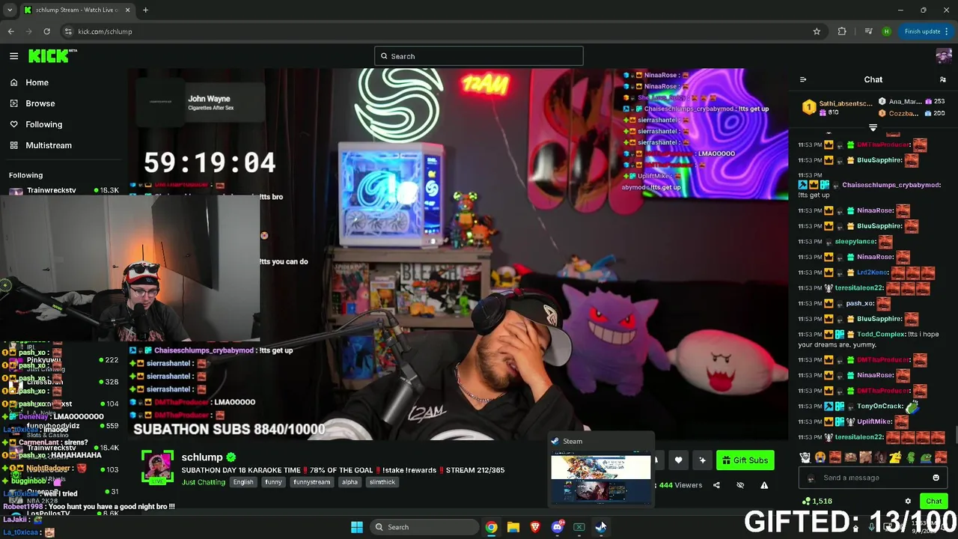Click the TonyOnCrack username in chat

[x=879, y=406]
